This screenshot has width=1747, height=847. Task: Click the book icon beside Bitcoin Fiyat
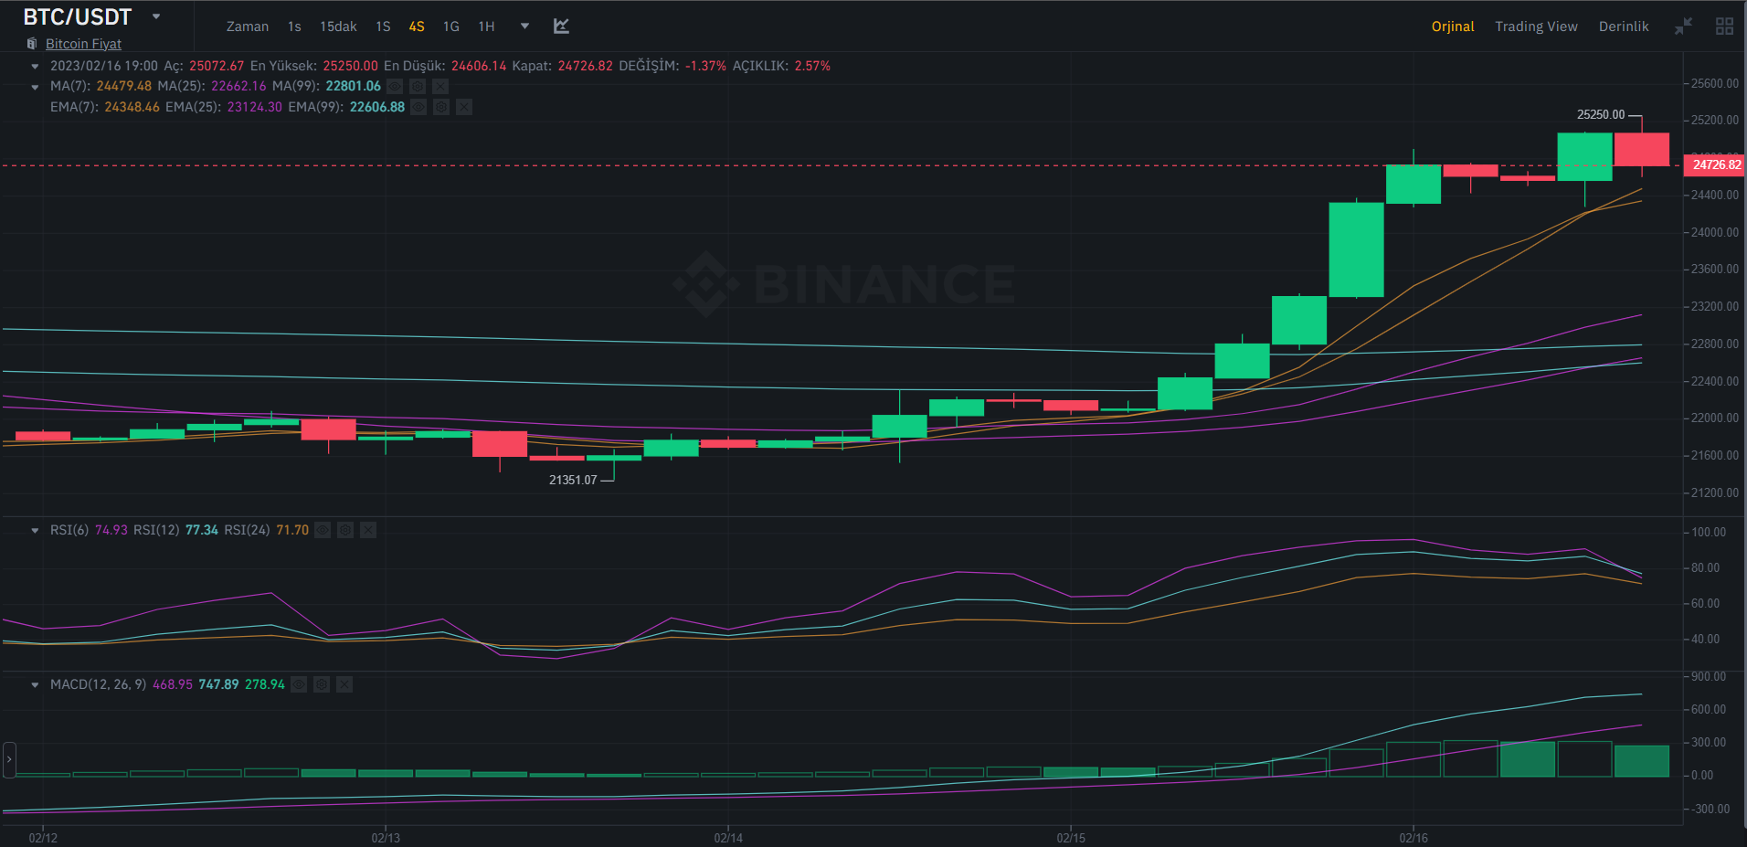[32, 44]
